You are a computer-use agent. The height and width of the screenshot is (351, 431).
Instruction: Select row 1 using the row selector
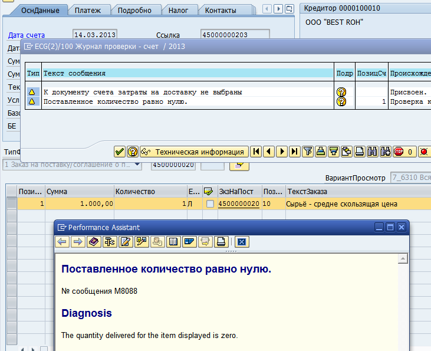pos(11,204)
